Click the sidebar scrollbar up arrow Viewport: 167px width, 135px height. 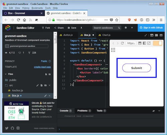pyautogui.click(x=55, y=33)
